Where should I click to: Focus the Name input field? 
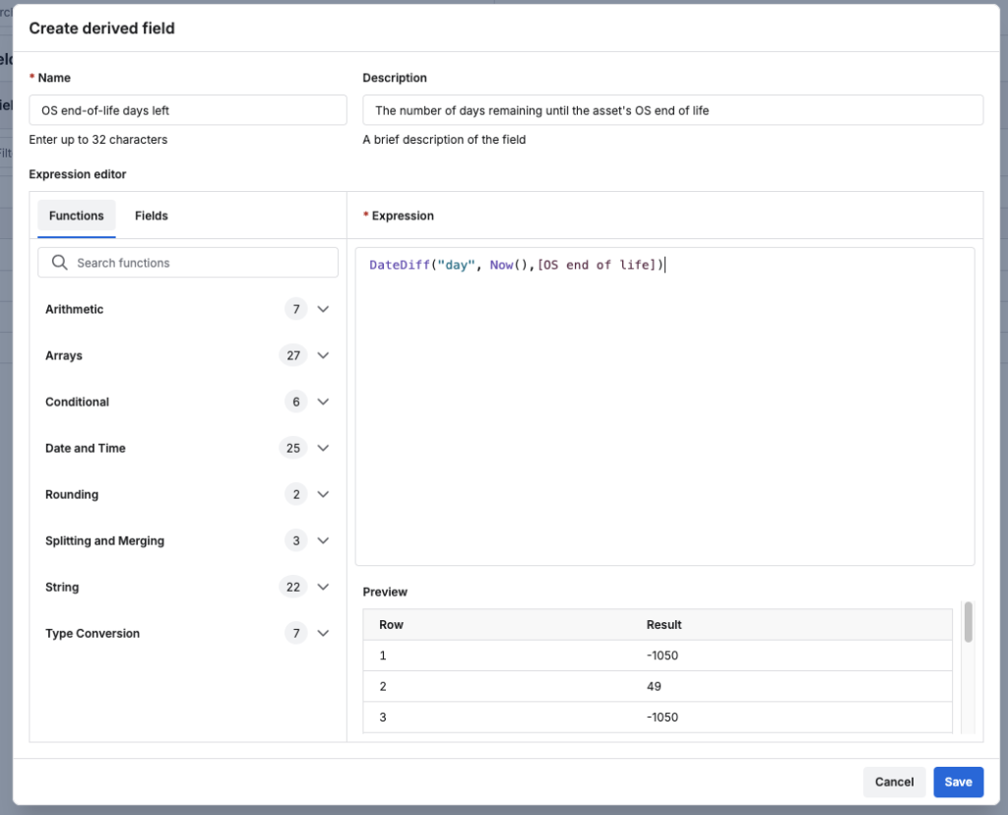(188, 110)
